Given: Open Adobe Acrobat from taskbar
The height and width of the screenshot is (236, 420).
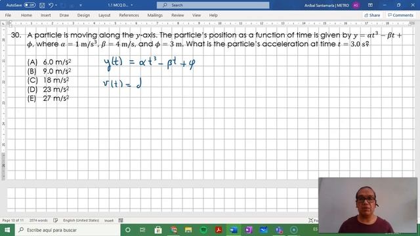Looking at the screenshot, I should [x=219, y=230].
